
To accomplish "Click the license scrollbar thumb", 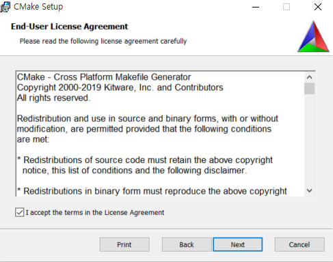I will click(x=309, y=89).
